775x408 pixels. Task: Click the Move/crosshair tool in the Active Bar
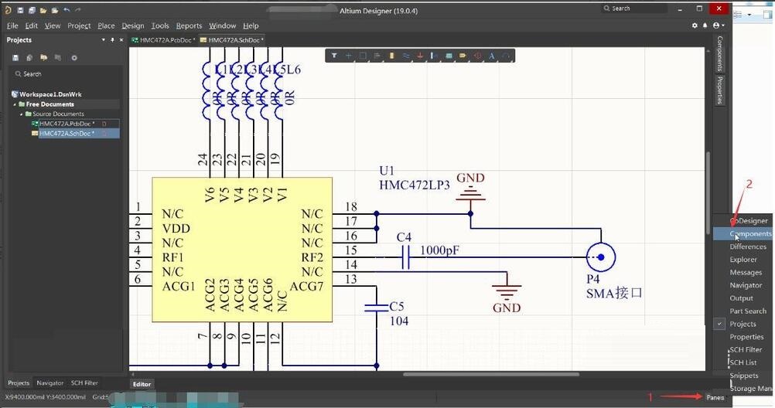point(349,56)
